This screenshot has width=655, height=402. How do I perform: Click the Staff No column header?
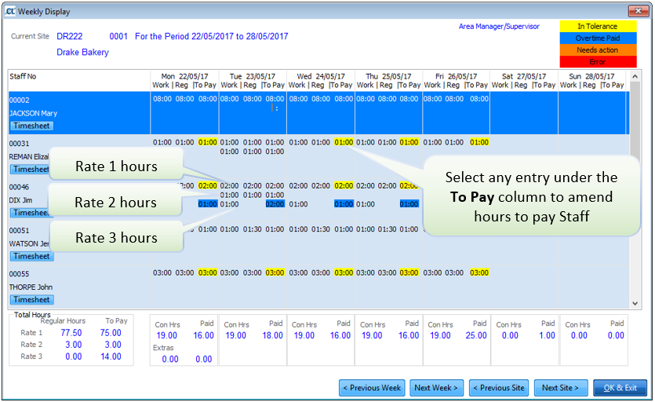[23, 76]
